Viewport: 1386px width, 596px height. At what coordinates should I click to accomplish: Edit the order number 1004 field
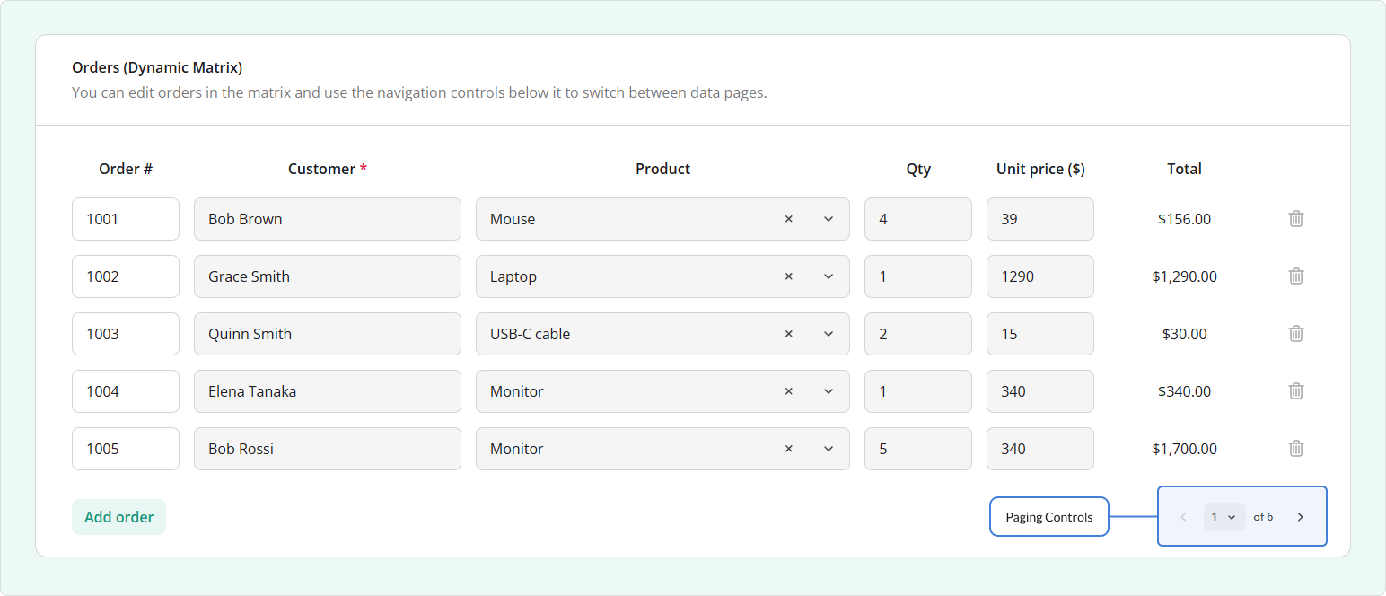coord(126,391)
